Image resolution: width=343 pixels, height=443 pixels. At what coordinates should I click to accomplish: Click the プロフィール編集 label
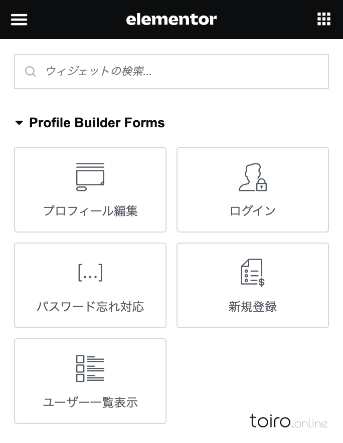click(x=90, y=211)
